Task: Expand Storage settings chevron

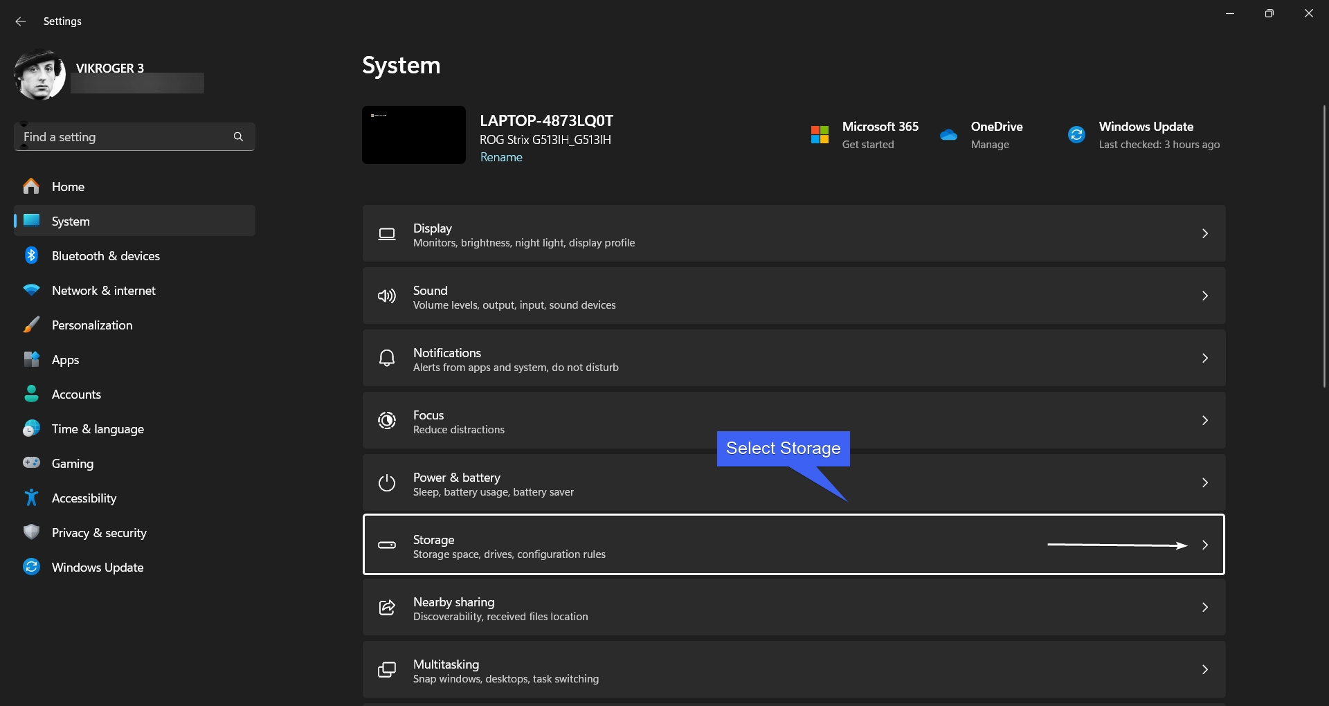Action: (x=1205, y=545)
